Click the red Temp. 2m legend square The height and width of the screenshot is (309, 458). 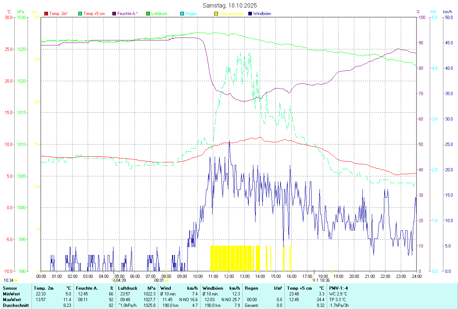pyautogui.click(x=46, y=14)
